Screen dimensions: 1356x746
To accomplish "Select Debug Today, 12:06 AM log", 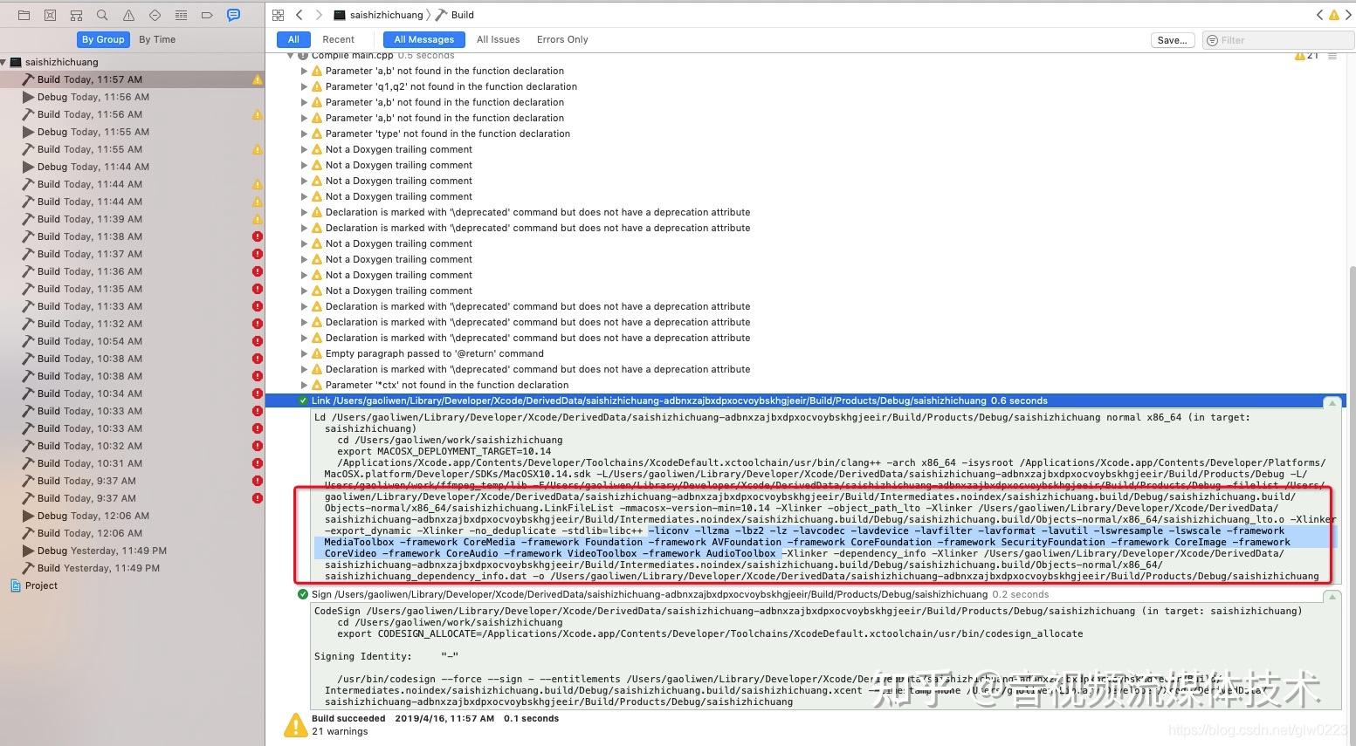I will point(133,516).
